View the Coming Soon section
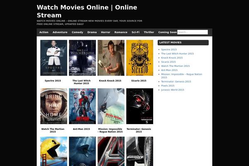This screenshot has height=166, width=249. 167,32
